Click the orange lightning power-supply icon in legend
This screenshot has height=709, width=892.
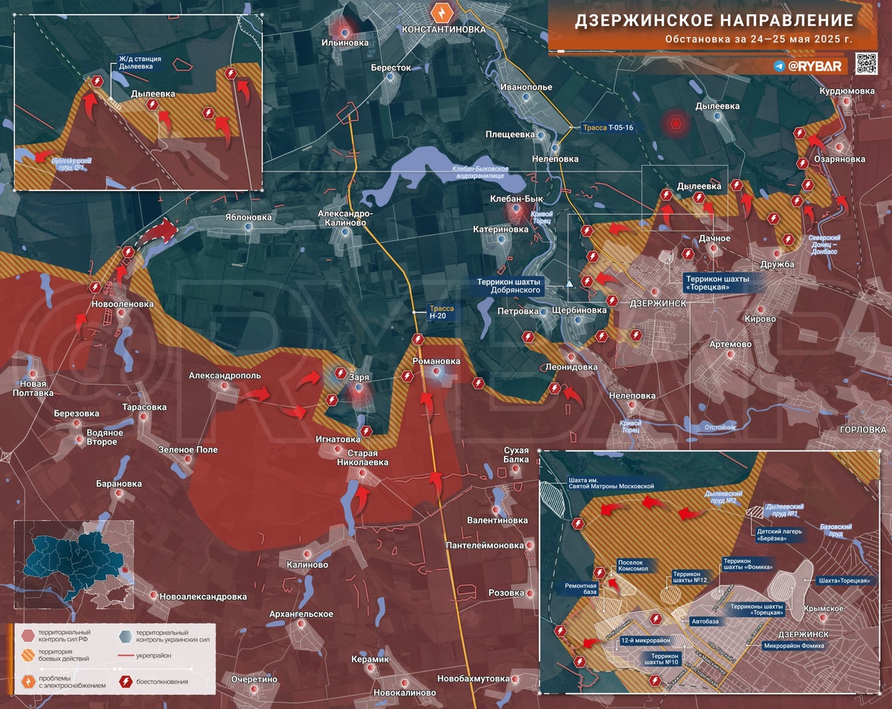[28, 680]
